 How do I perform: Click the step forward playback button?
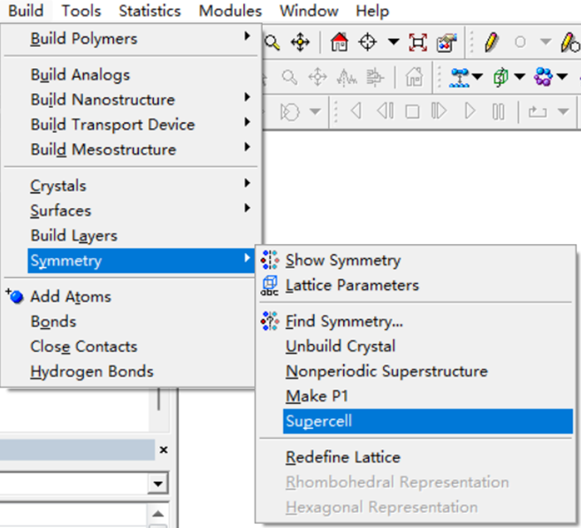pyautogui.click(x=440, y=111)
